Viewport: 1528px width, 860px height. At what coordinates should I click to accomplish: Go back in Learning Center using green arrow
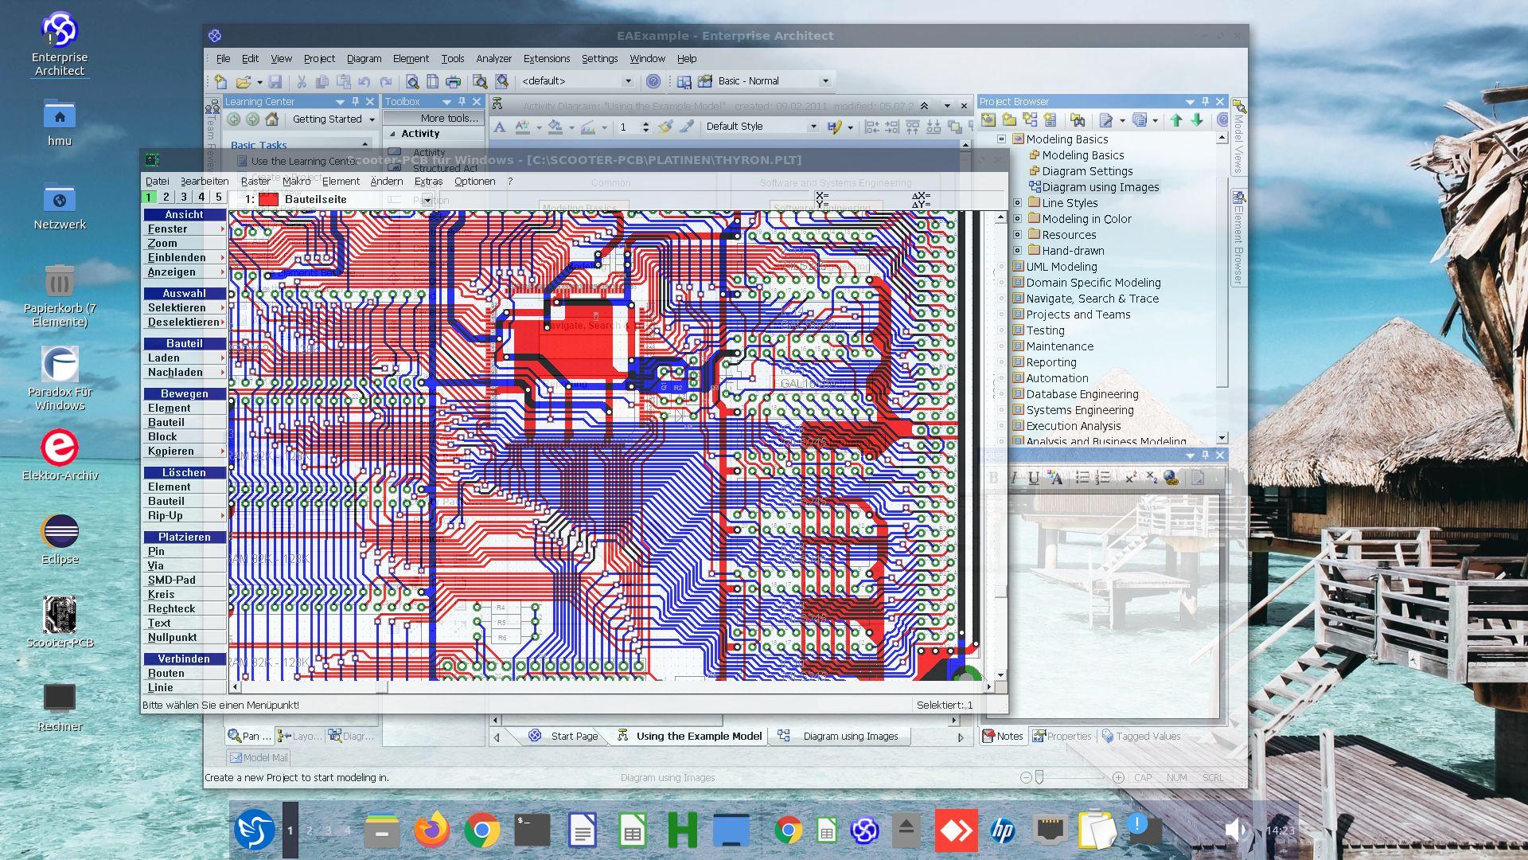tap(234, 119)
